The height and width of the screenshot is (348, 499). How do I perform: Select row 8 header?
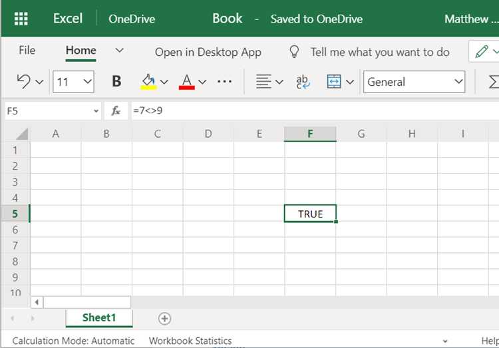[15, 261]
